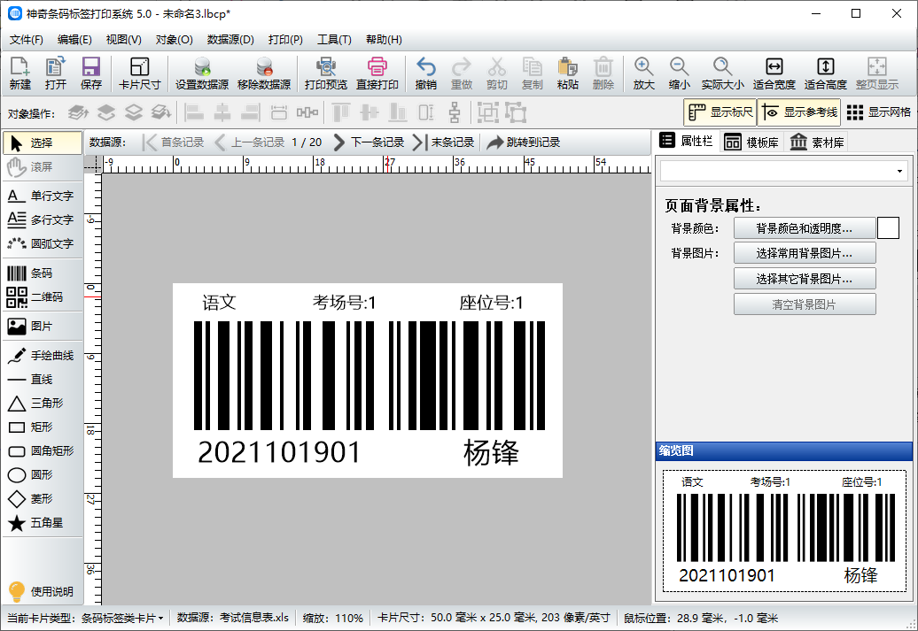Choose the 圆弧文字 arc text tool
The height and width of the screenshot is (631, 918).
pyautogui.click(x=43, y=244)
